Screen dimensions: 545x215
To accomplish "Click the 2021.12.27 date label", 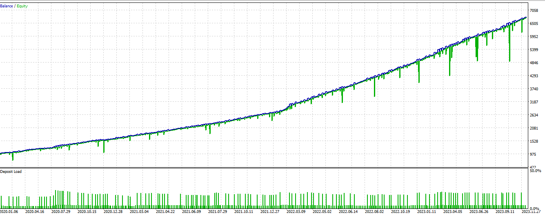I will click(270, 212).
